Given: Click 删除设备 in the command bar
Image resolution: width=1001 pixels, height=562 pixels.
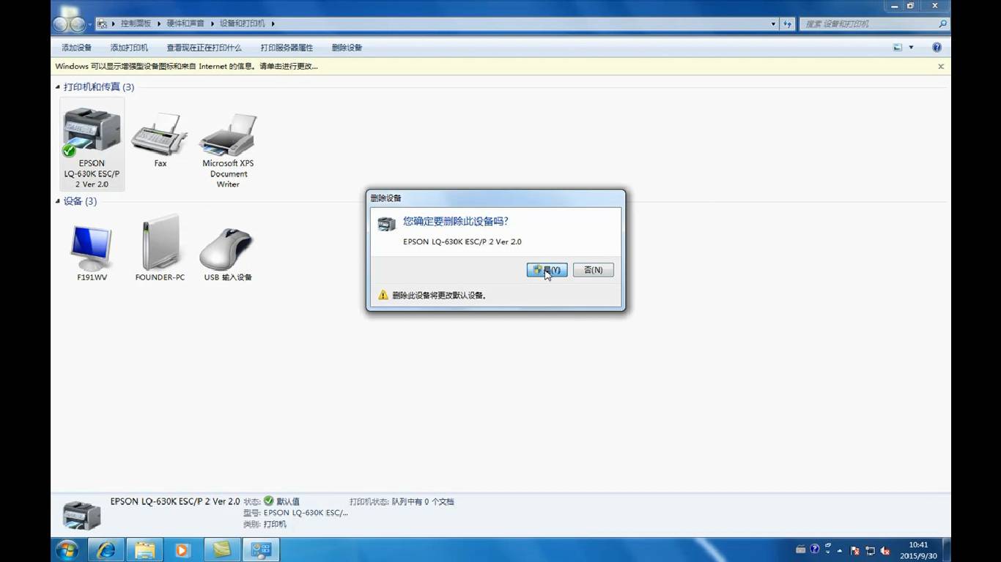Looking at the screenshot, I should coord(347,48).
